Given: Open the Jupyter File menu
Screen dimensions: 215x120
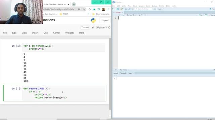Looking at the screenshot, I should click(x=5, y=33).
